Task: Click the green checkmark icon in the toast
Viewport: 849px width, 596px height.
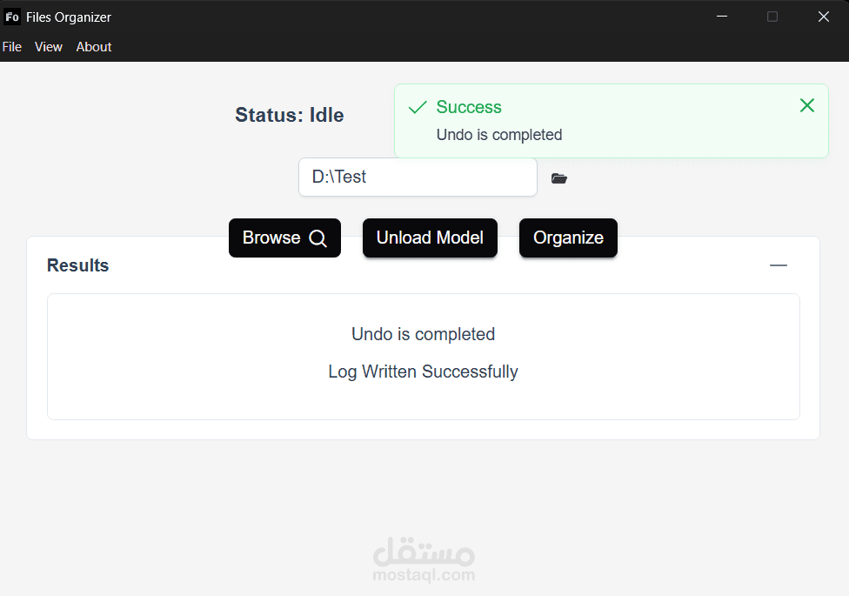Action: click(418, 107)
